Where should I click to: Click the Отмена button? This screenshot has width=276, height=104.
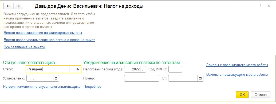pyautogui.click(x=261, y=95)
